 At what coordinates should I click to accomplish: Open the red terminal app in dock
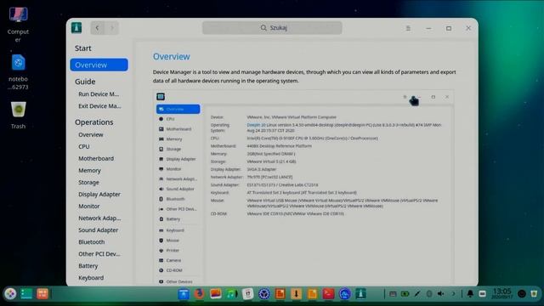tap(328, 294)
